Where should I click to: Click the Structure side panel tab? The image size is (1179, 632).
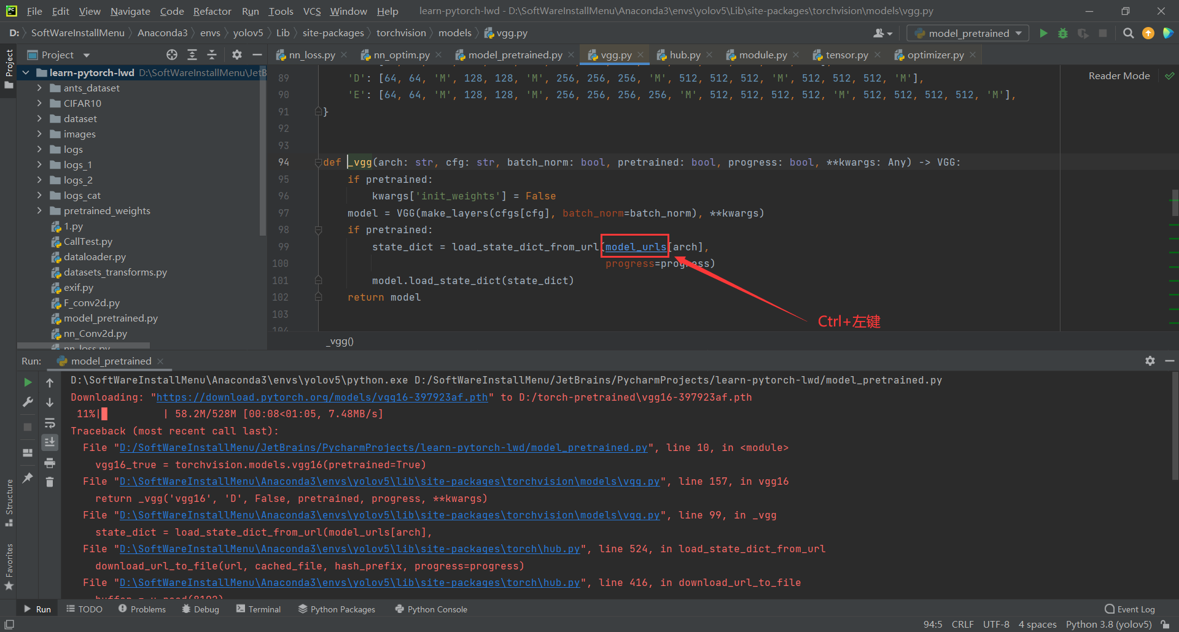pyautogui.click(x=9, y=503)
